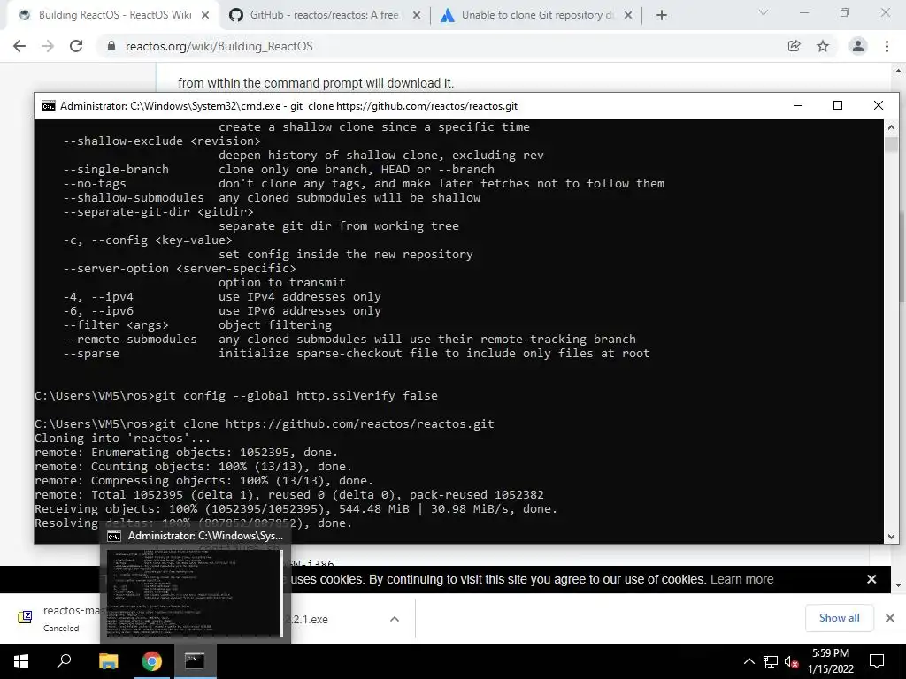Open the Chrome profile menu
Viewport: 906px width, 679px height.
tap(858, 46)
